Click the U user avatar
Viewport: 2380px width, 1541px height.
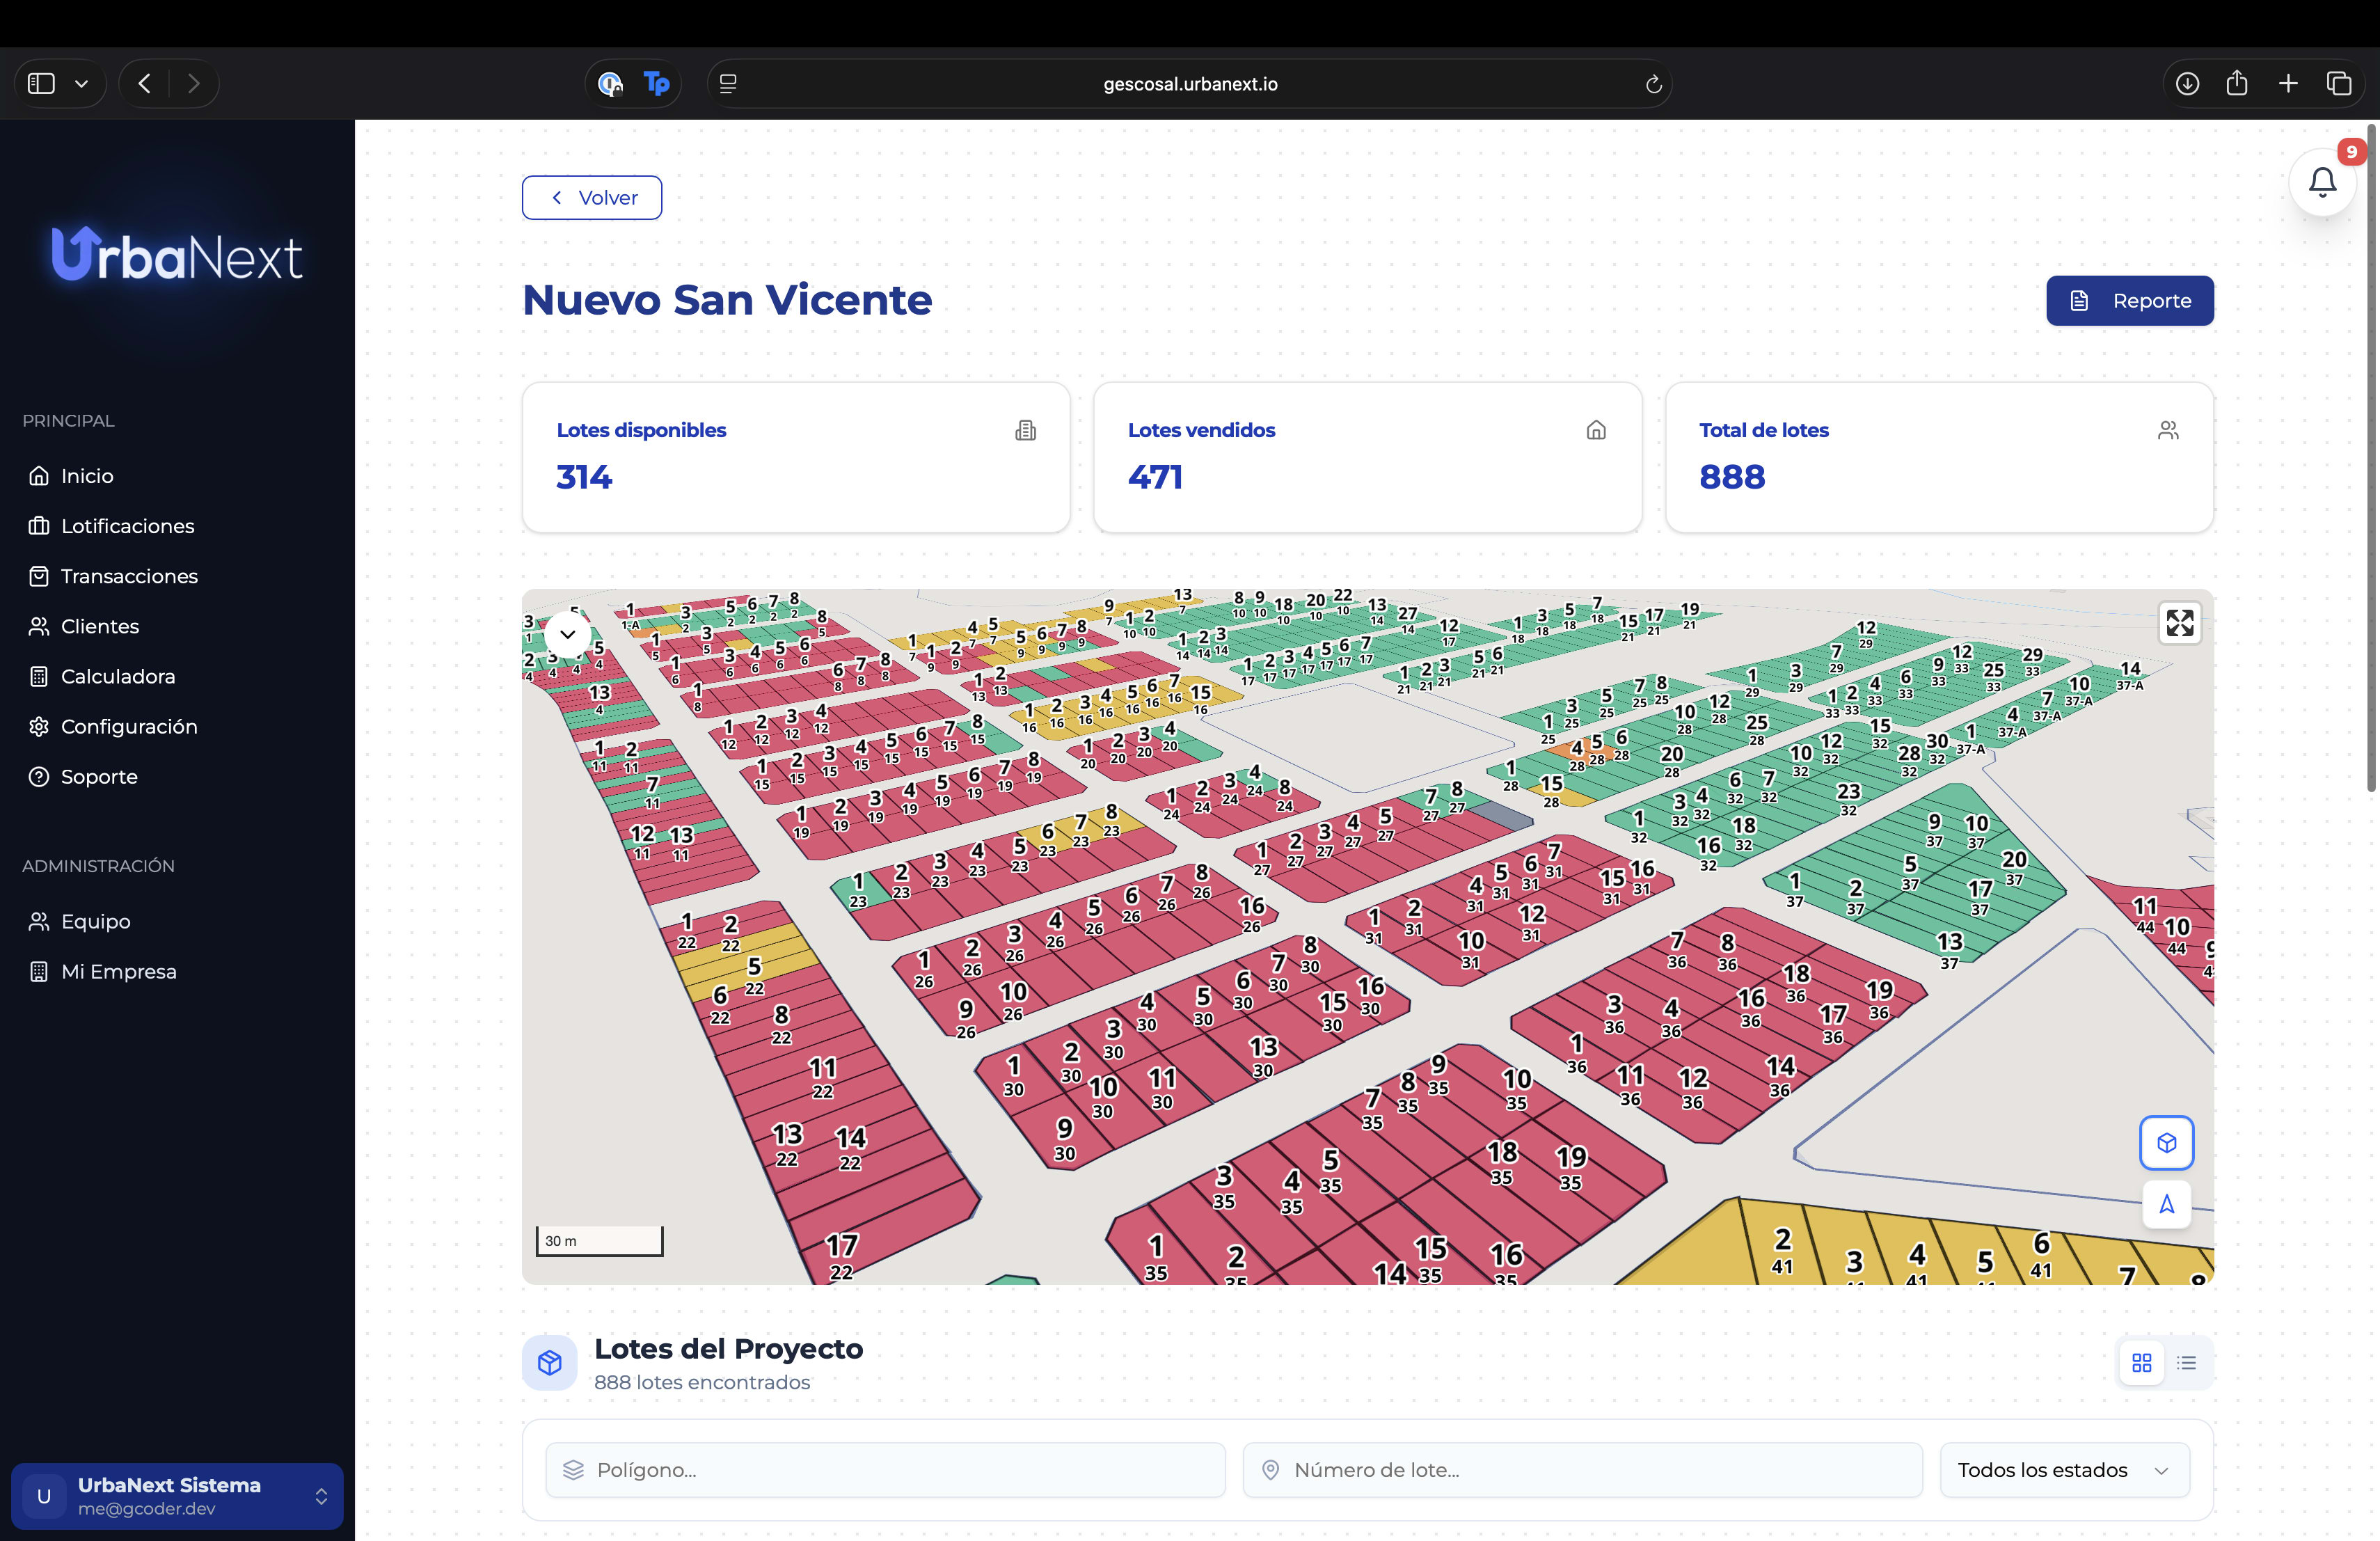[x=44, y=1496]
